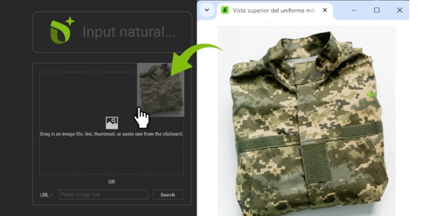This screenshot has height=216, width=433.
Task: Click the 'URL' label beside the link field
Action: click(x=45, y=195)
